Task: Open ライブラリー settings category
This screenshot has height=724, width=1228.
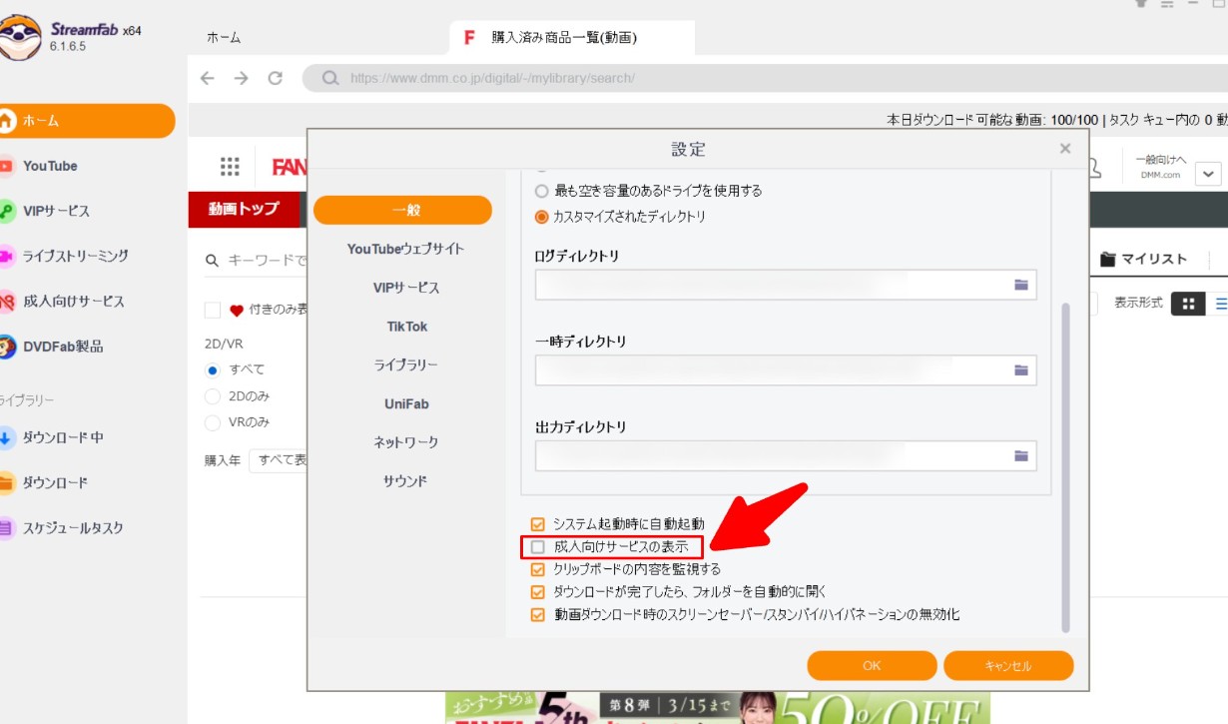Action: tap(405, 365)
